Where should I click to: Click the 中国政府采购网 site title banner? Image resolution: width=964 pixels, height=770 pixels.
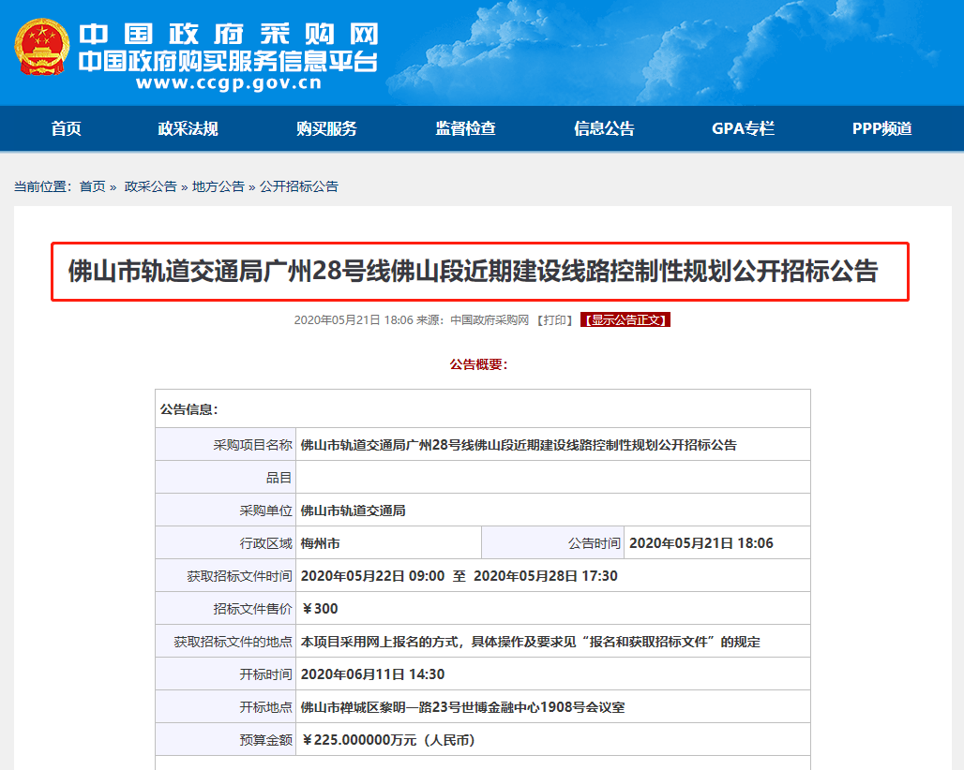coord(228,35)
